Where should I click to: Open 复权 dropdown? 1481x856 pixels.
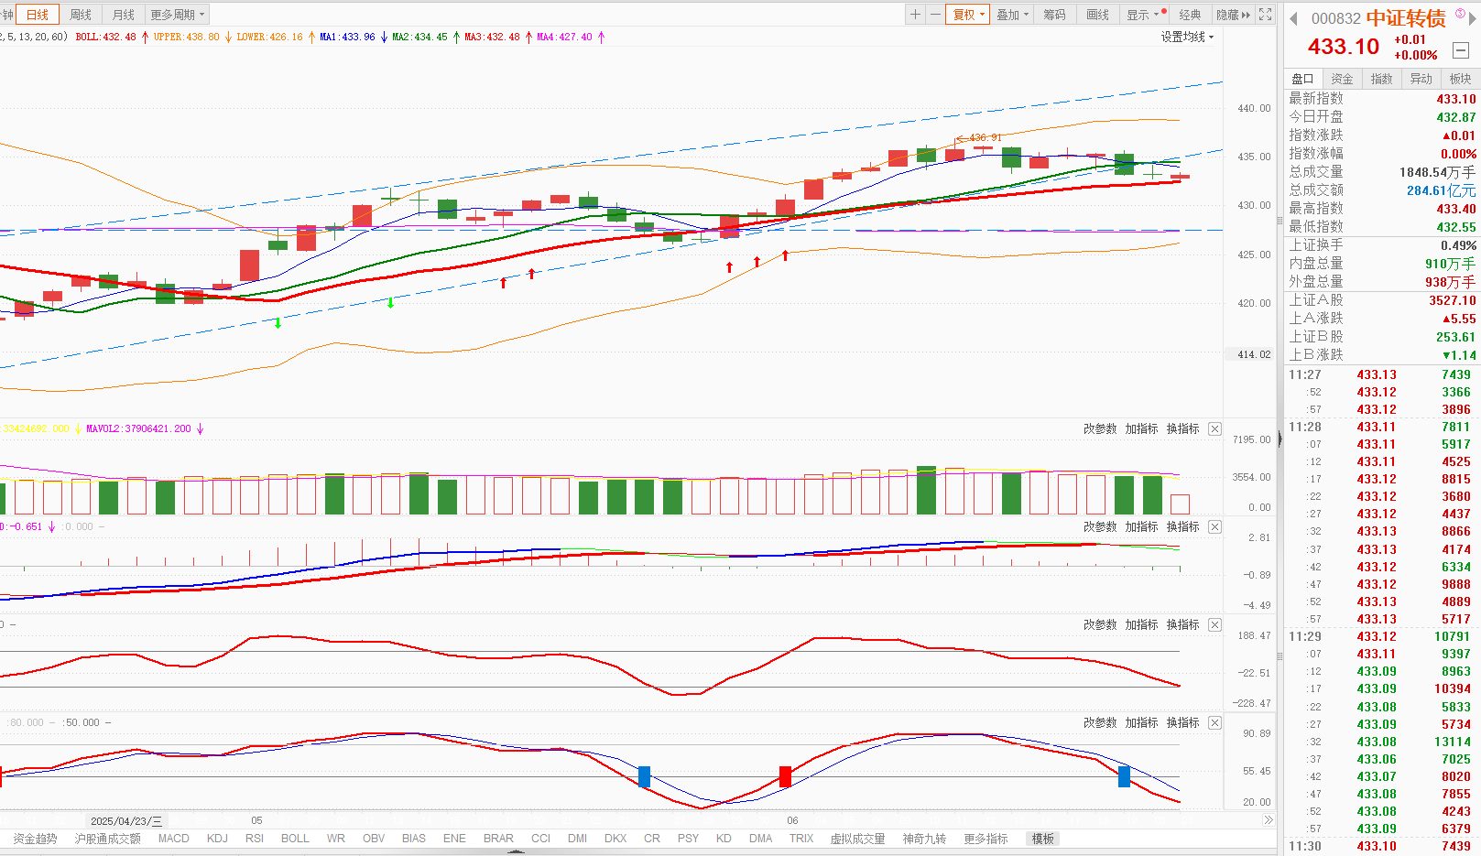[x=967, y=15]
